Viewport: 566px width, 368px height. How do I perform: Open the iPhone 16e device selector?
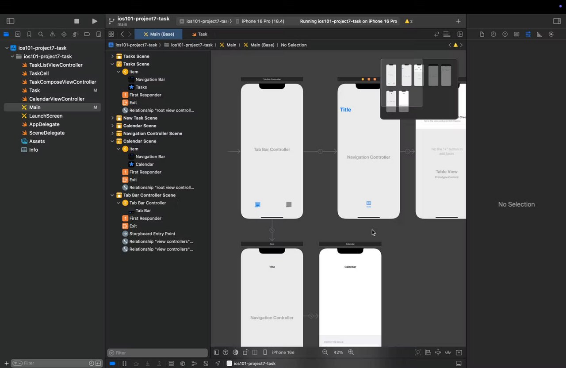[283, 353]
